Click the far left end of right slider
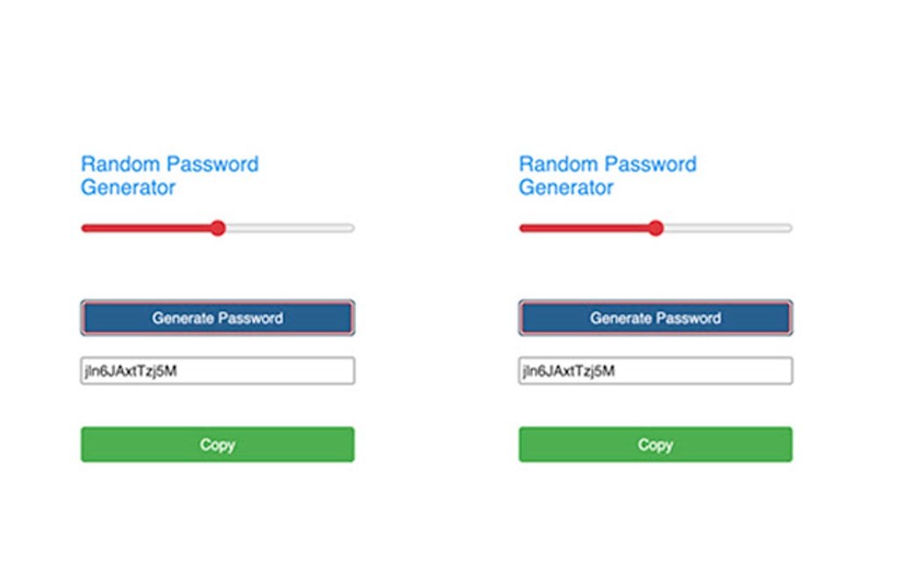 pos(522,229)
